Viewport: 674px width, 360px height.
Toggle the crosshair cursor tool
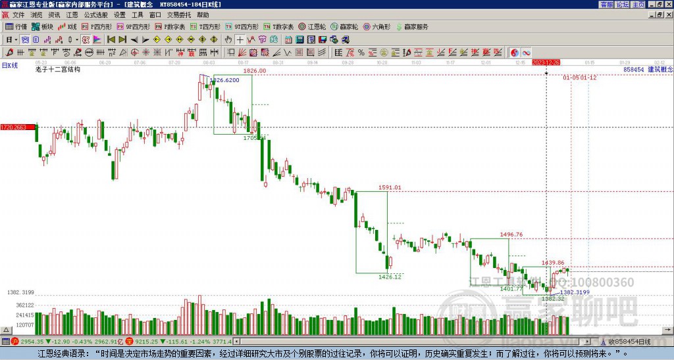(240, 39)
